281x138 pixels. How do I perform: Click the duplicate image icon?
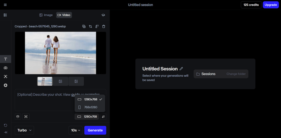[x=84, y=27]
